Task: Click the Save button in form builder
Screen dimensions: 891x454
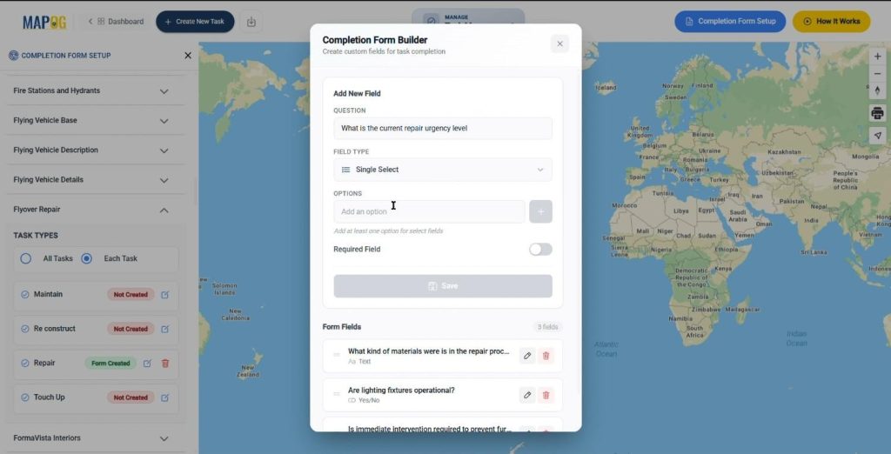Action: point(443,286)
